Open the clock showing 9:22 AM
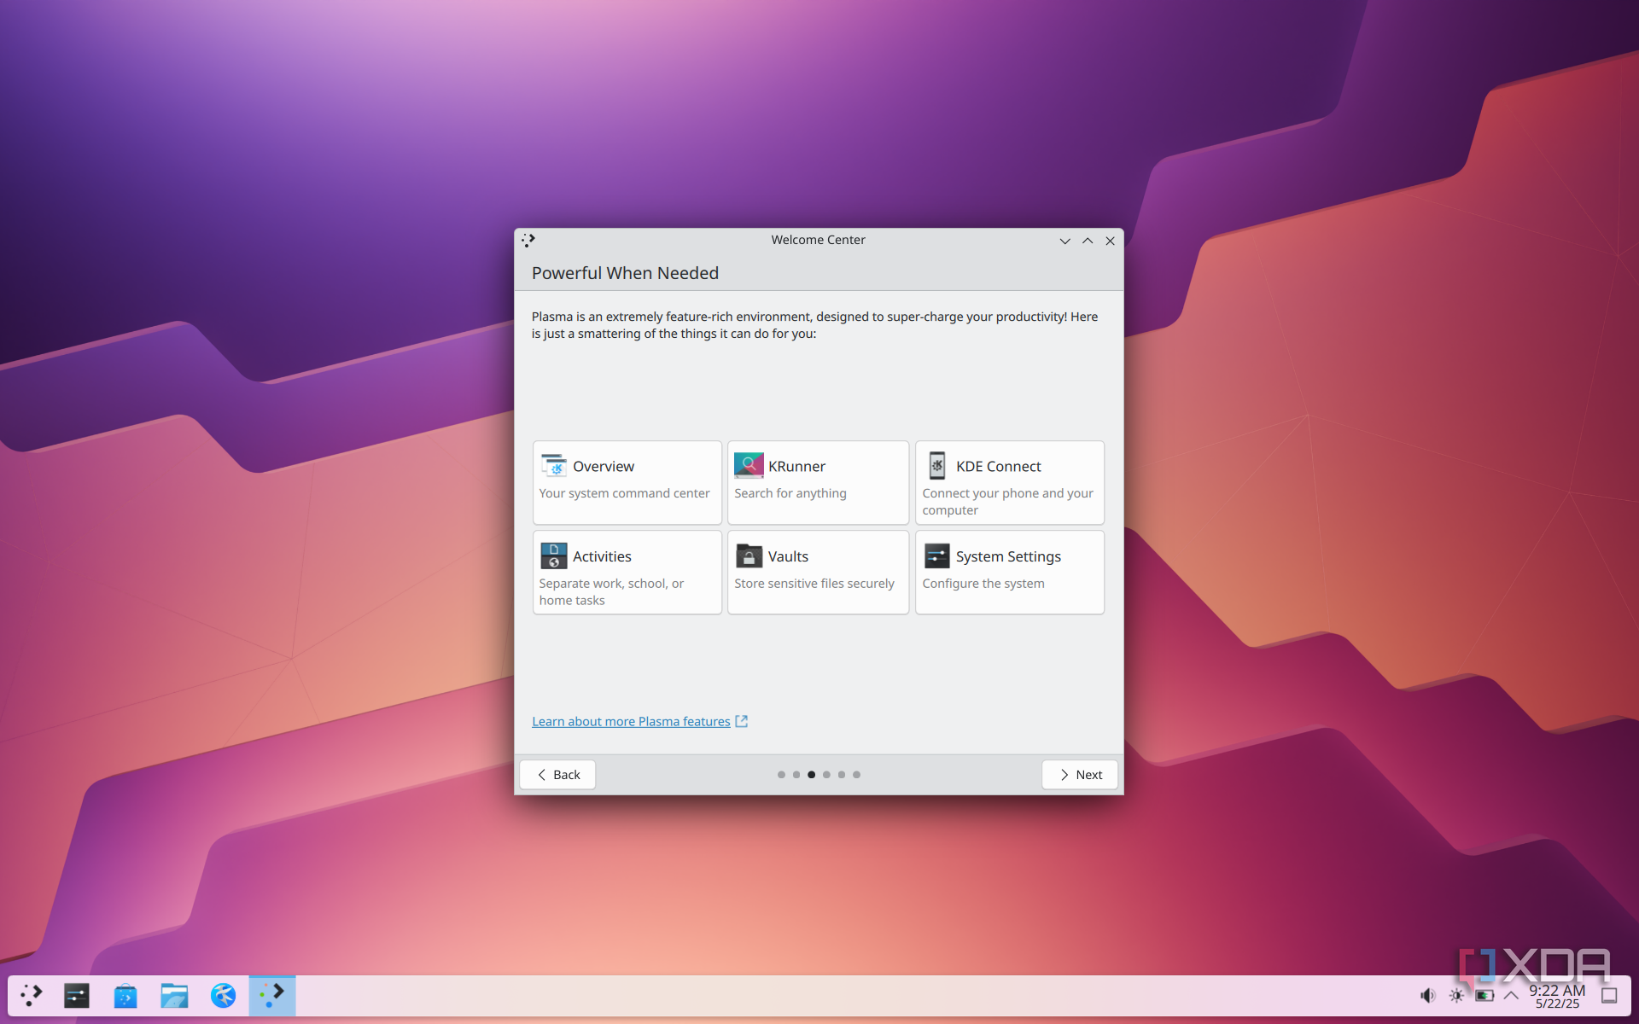Viewport: 1639px width, 1024px height. (x=1557, y=996)
